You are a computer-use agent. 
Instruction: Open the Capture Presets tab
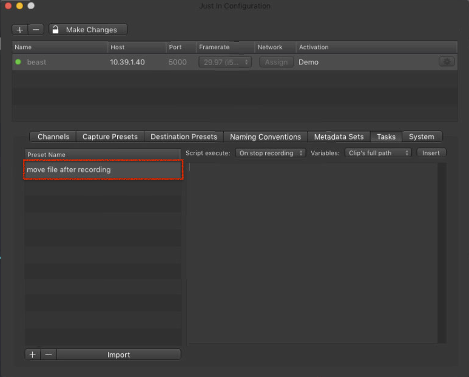point(110,137)
